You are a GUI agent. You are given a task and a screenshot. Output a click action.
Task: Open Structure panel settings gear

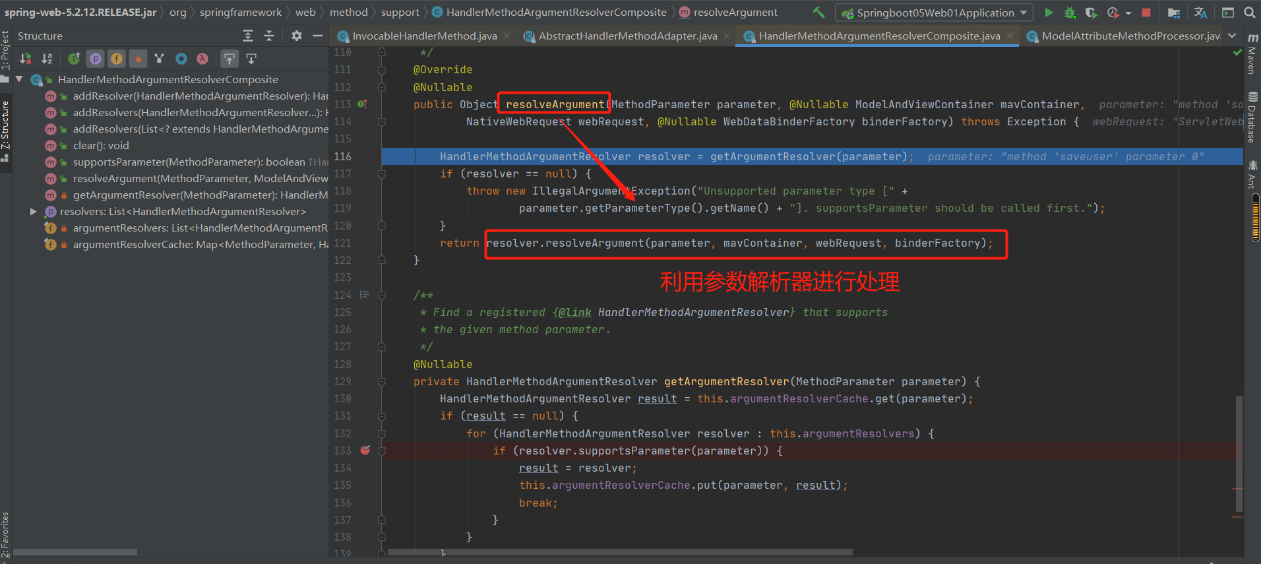[x=297, y=36]
